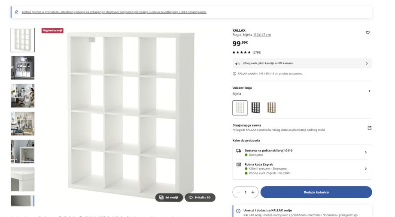Decrease quantity with minus button
The height and width of the screenshot is (217, 395).
click(238, 192)
